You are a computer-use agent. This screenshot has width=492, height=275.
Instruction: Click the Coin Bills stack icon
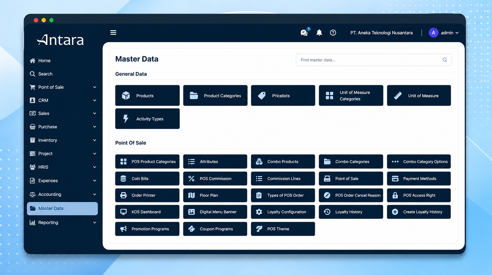click(123, 179)
